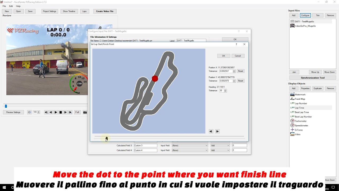
Task: Cancel the Set Lap Start/Finish dialog
Action: (x=238, y=56)
